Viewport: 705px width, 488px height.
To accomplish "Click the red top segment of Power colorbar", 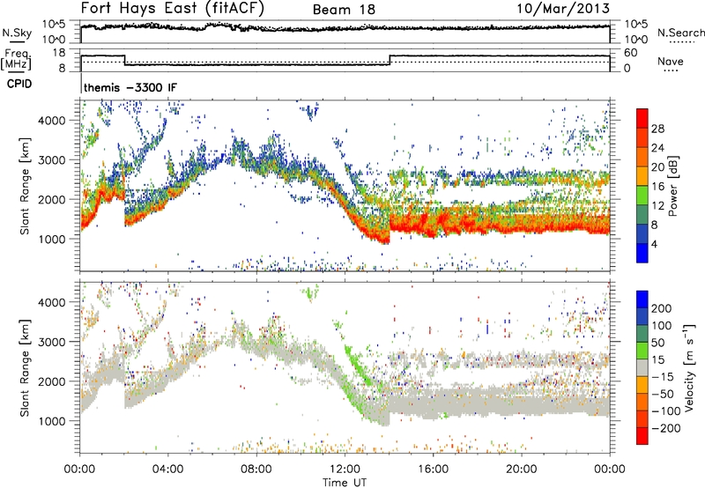I will pyautogui.click(x=642, y=118).
